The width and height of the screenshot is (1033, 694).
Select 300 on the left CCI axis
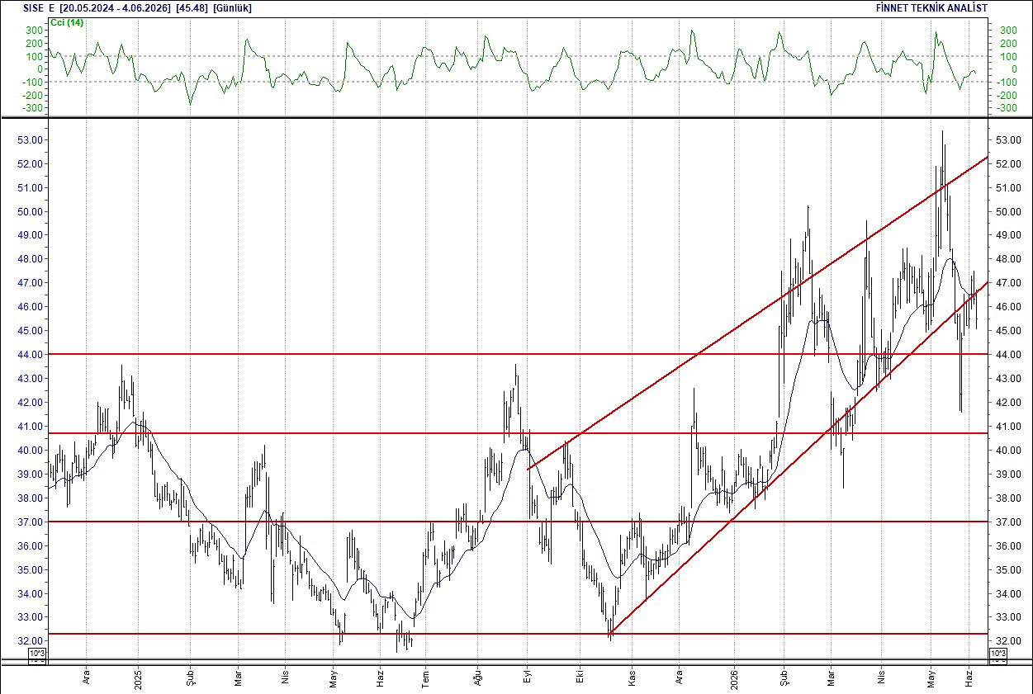tap(34, 31)
